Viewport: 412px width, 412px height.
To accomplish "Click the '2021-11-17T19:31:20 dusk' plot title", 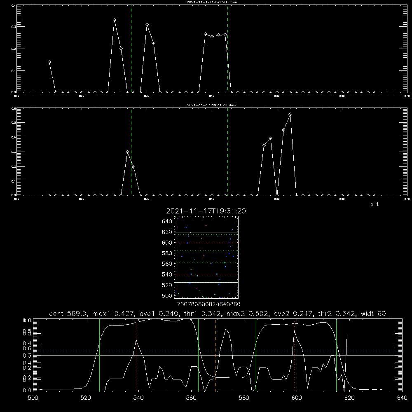I will click(x=212, y=105).
